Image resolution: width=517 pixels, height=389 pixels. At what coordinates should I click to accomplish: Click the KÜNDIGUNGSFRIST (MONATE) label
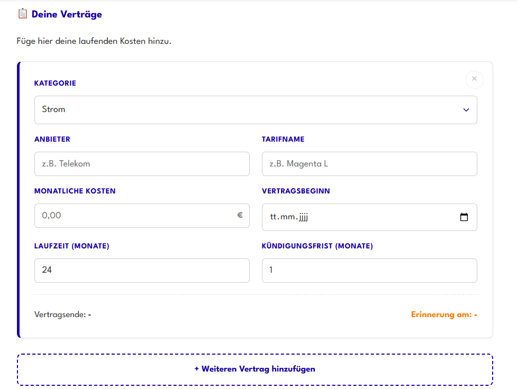(317, 246)
